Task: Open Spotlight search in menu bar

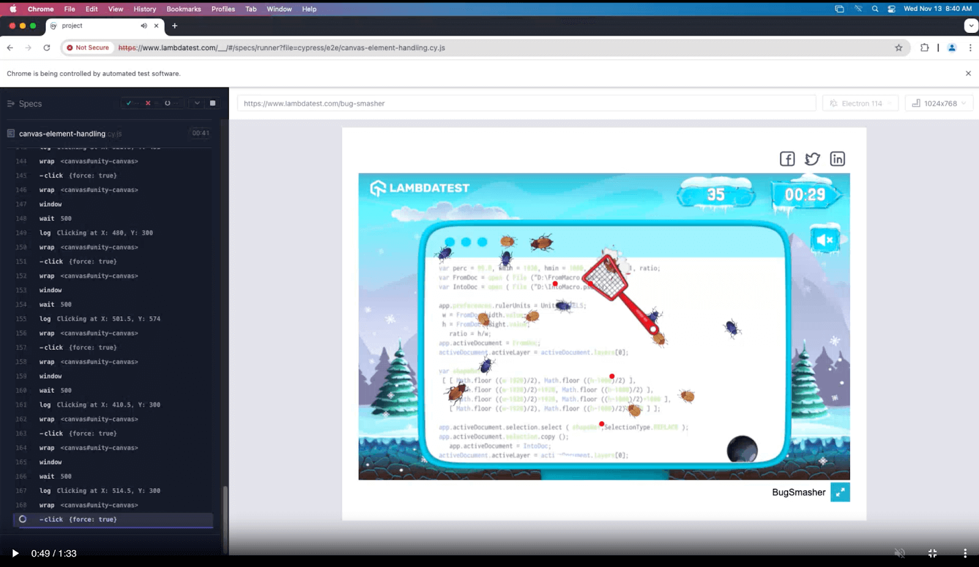Action: pyautogui.click(x=875, y=9)
